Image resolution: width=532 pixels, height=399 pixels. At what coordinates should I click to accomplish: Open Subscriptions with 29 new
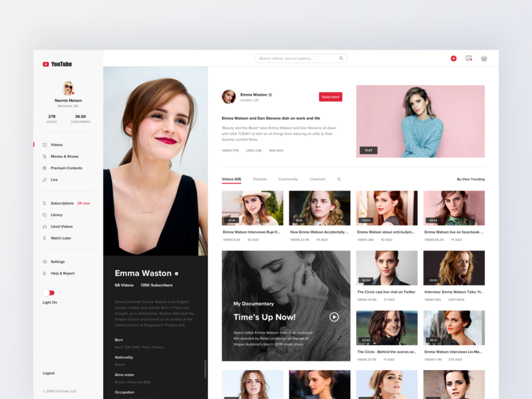point(70,203)
